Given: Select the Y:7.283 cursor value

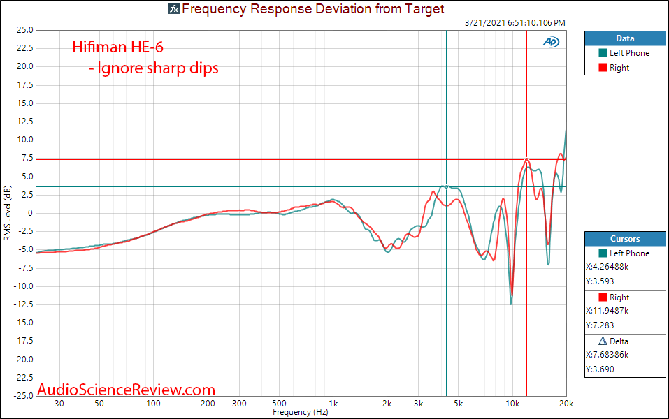Looking at the screenshot, I should point(600,325).
